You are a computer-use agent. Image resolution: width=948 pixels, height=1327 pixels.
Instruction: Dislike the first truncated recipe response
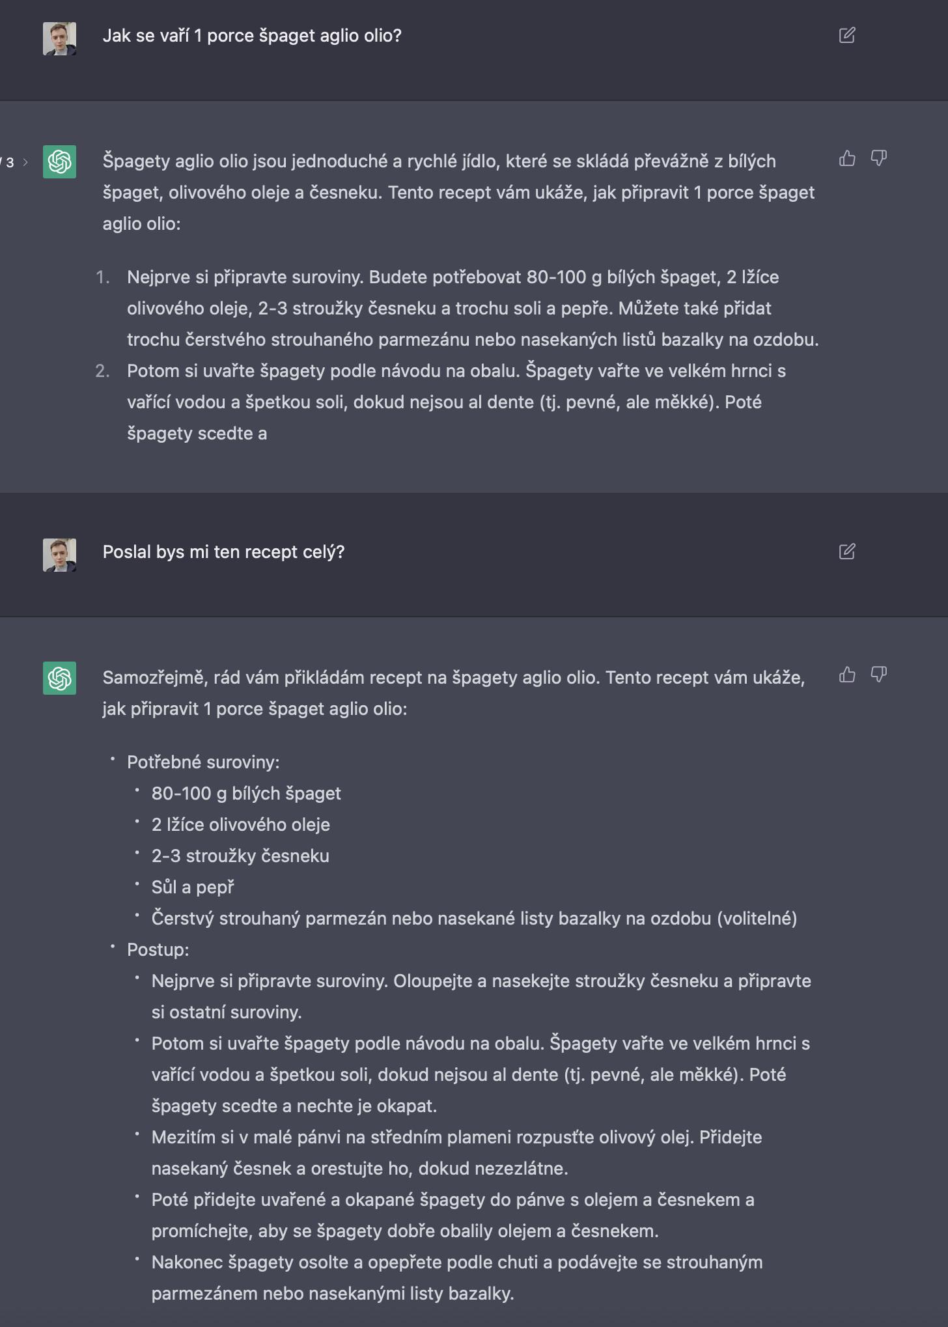pos(879,158)
